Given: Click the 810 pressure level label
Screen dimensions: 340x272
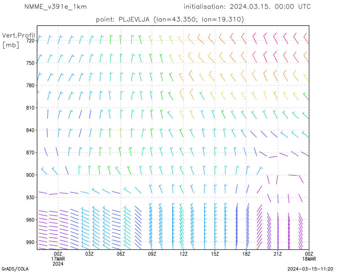Looking at the screenshot, I should (x=30, y=108).
